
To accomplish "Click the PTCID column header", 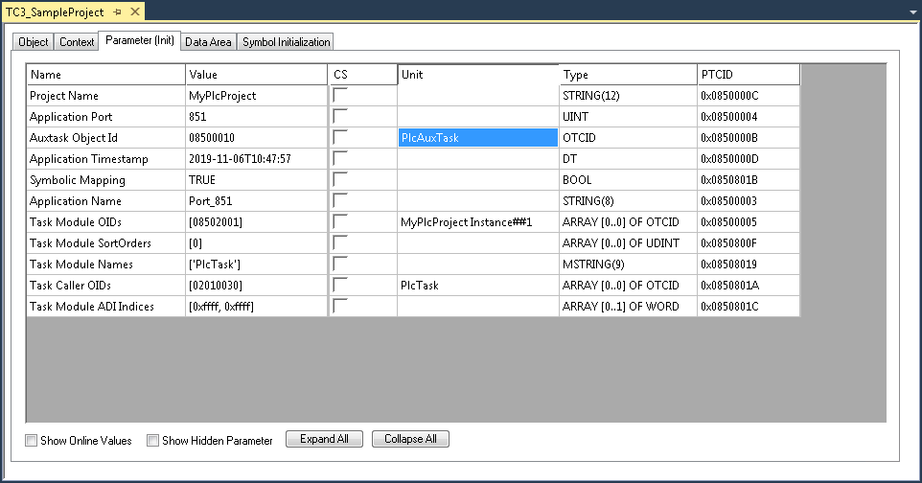I will click(749, 75).
